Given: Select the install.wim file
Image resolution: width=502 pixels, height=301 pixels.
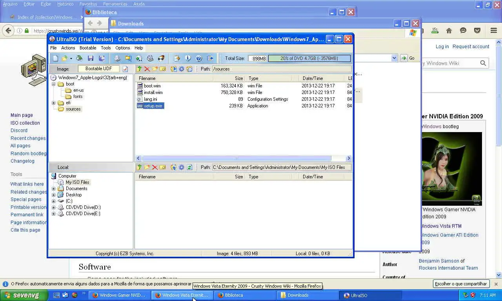Looking at the screenshot, I should tap(153, 92).
